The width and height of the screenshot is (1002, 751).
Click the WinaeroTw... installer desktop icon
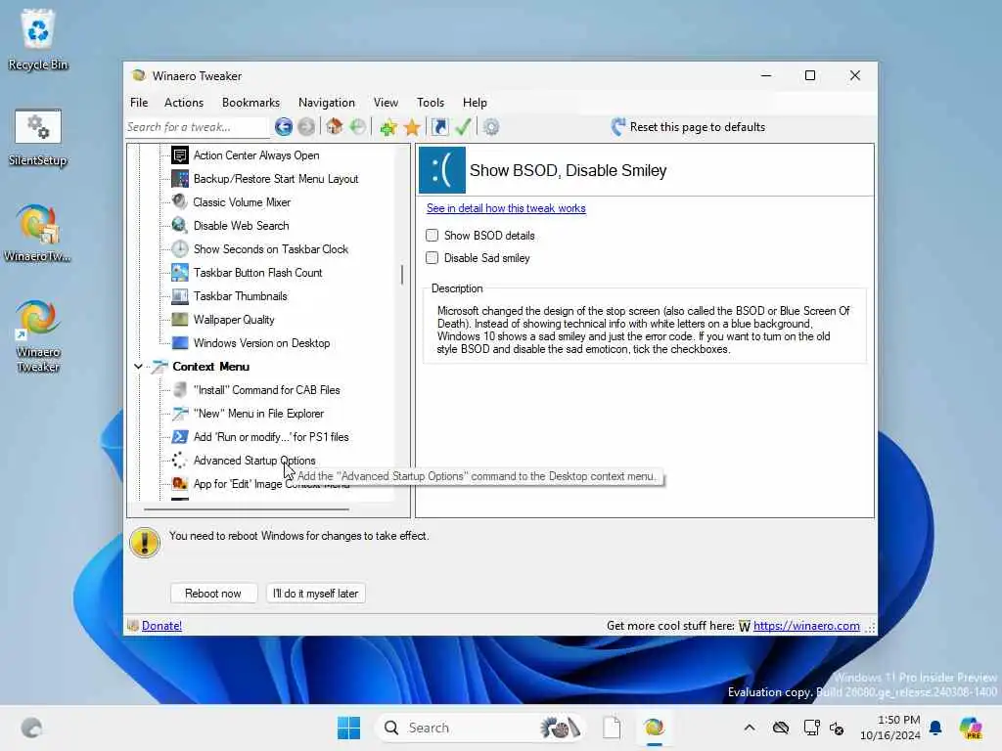click(38, 233)
